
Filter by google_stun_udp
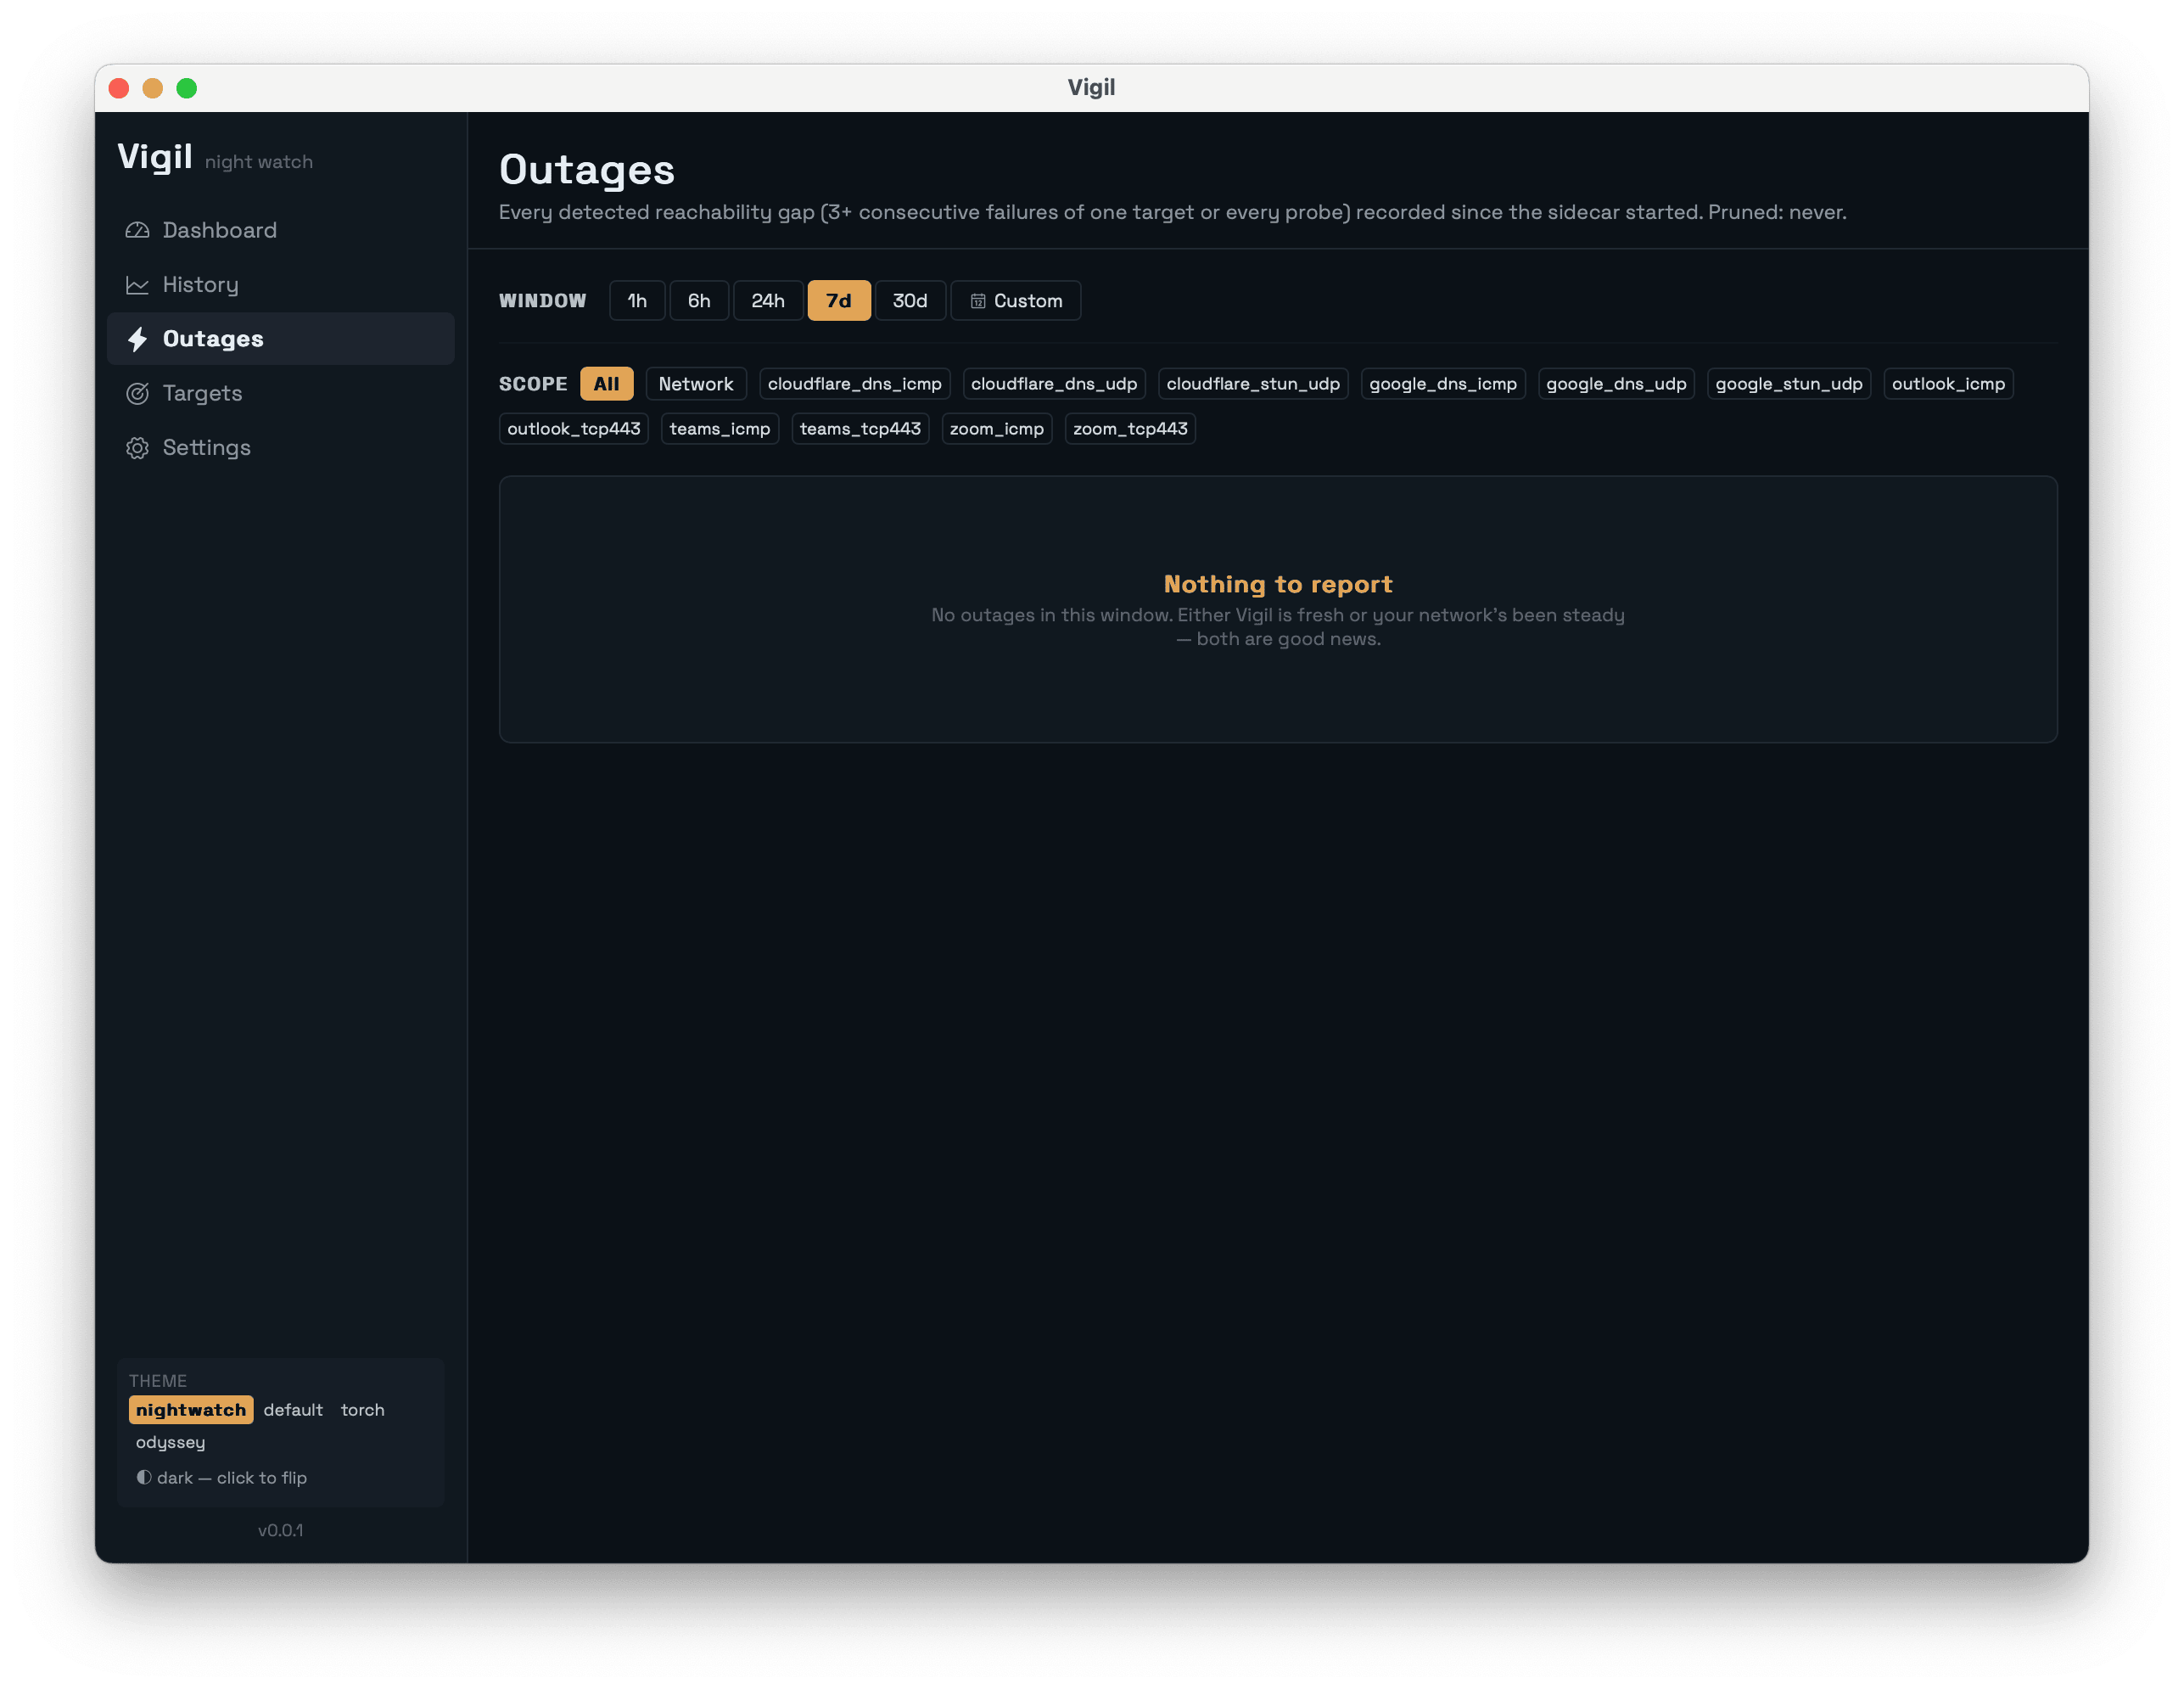pos(1789,384)
